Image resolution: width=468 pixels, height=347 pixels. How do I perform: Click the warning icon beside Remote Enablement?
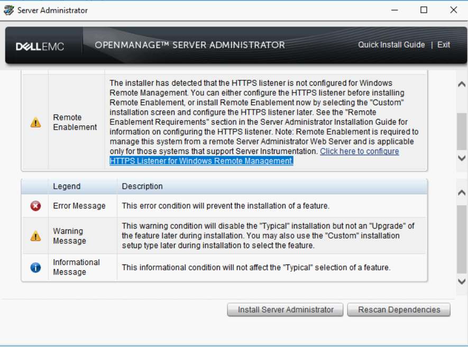(x=35, y=123)
